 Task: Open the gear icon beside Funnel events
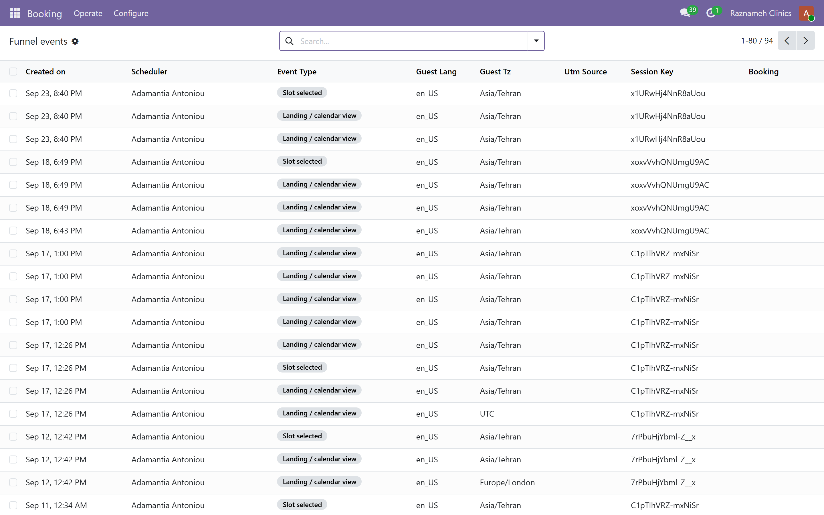click(75, 41)
